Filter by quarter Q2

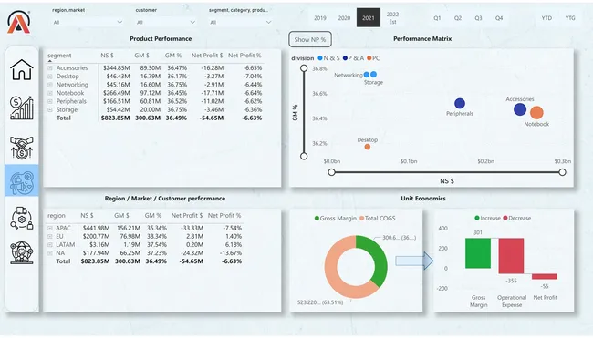click(458, 17)
